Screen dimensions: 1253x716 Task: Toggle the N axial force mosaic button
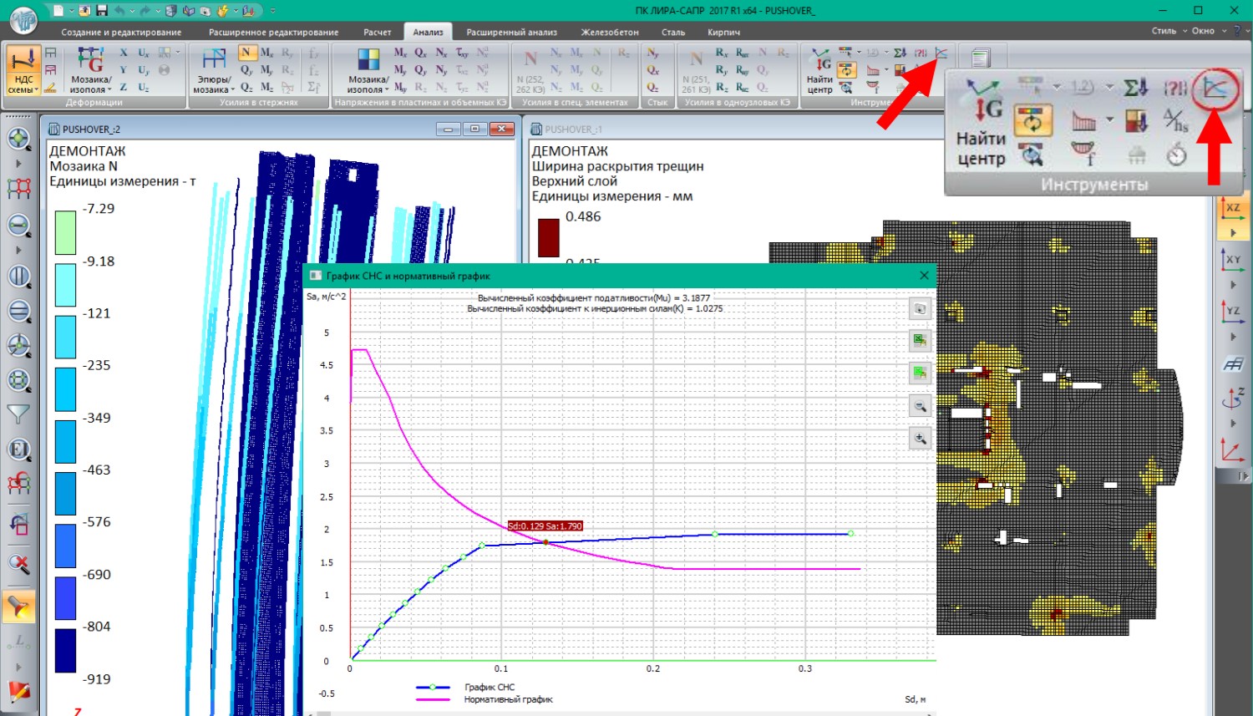pos(246,53)
